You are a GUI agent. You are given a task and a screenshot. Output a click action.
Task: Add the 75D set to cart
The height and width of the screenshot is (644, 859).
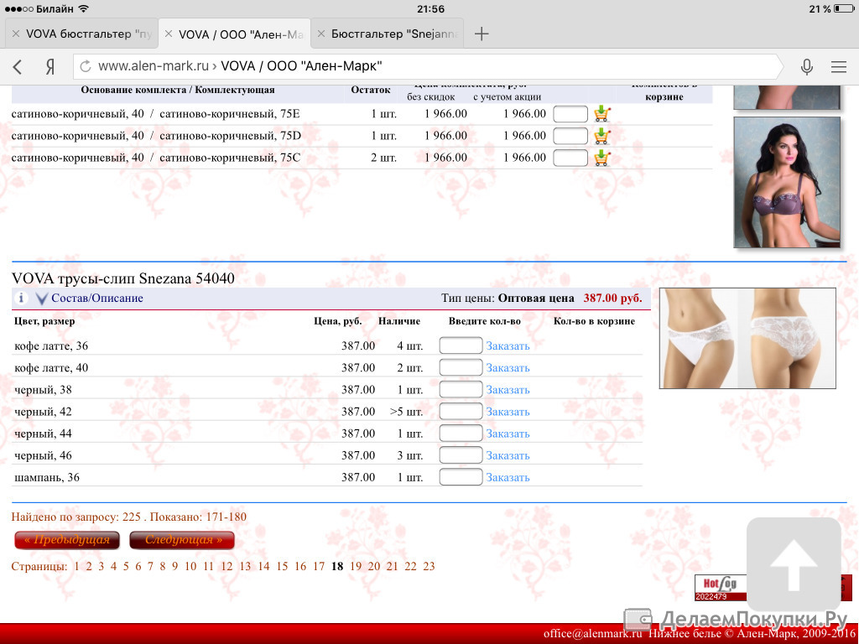[x=601, y=136]
